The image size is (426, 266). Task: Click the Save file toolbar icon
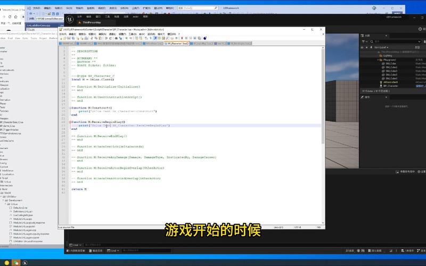click(x=69, y=38)
